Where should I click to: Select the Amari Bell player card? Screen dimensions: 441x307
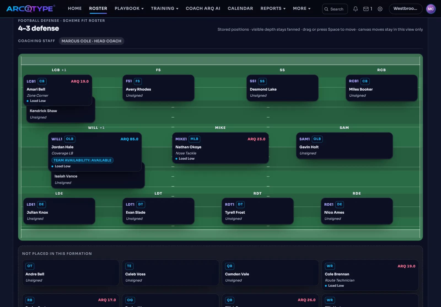click(x=58, y=90)
